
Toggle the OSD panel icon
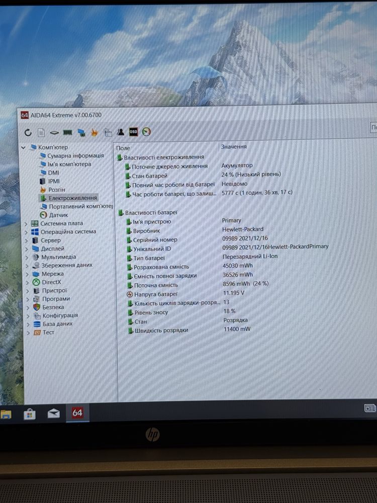tap(133, 132)
